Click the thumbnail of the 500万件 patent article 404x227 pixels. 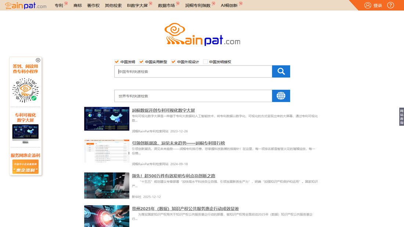coord(107,185)
